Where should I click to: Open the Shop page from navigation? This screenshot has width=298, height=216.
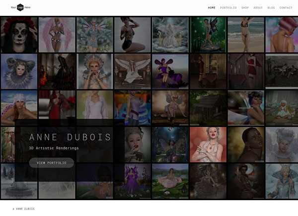click(245, 8)
